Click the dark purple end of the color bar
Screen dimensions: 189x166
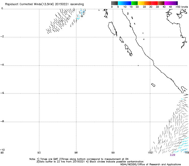point(177,3)
